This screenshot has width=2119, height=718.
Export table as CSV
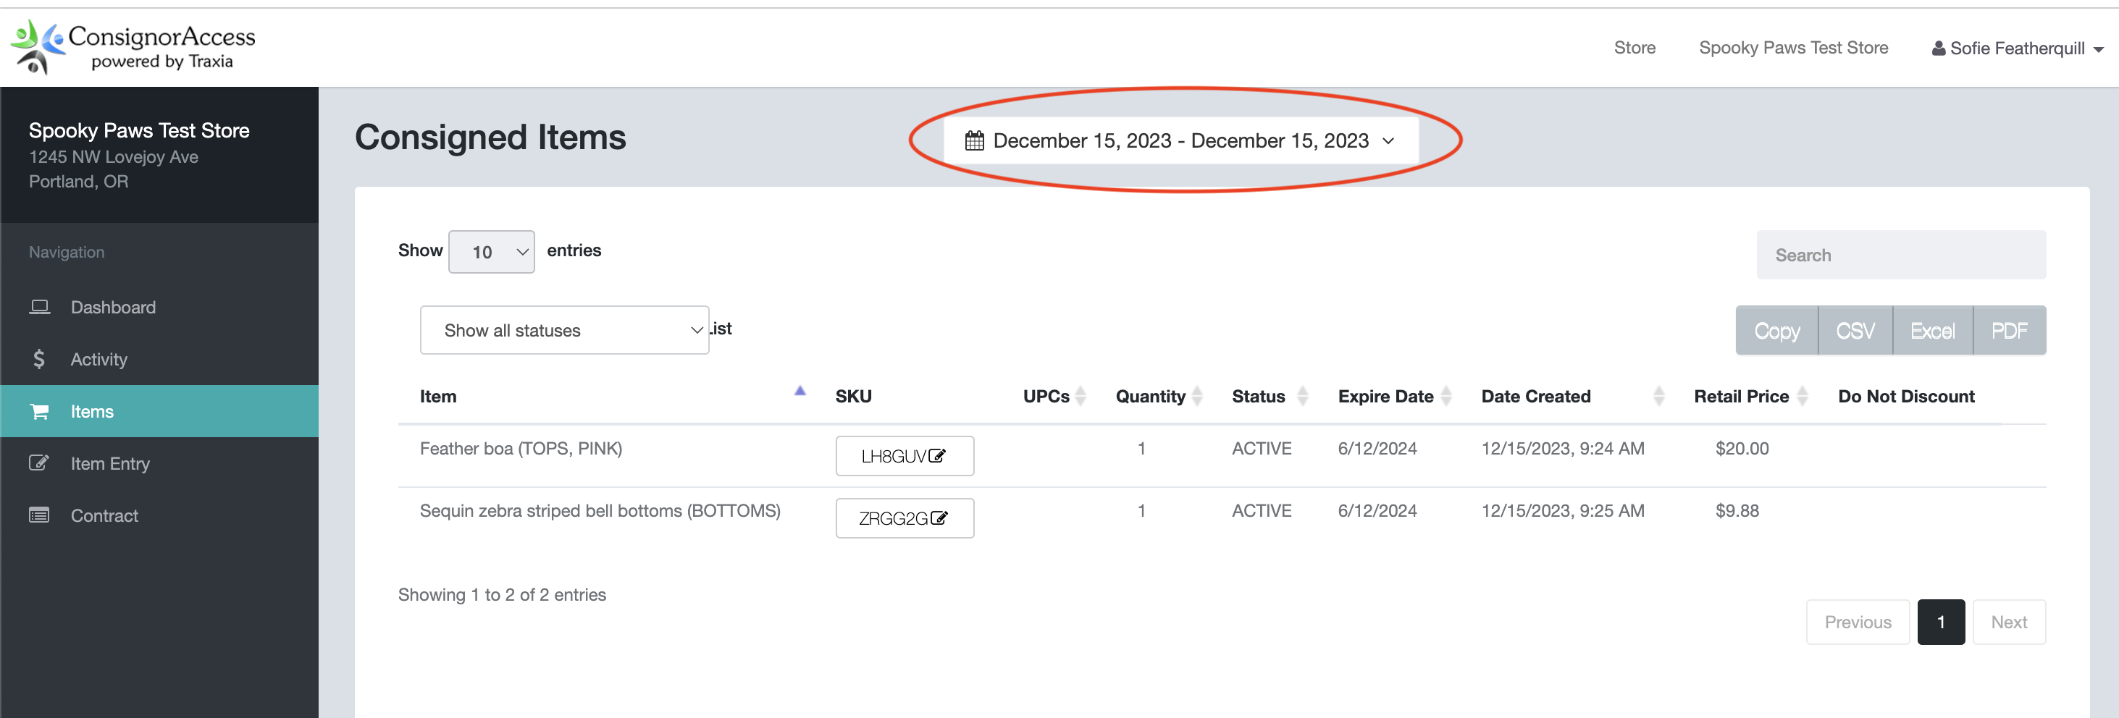1855,331
